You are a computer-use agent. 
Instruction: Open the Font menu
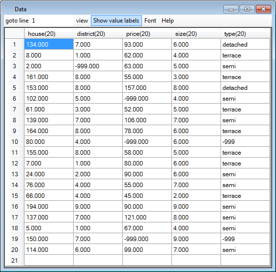click(150, 21)
